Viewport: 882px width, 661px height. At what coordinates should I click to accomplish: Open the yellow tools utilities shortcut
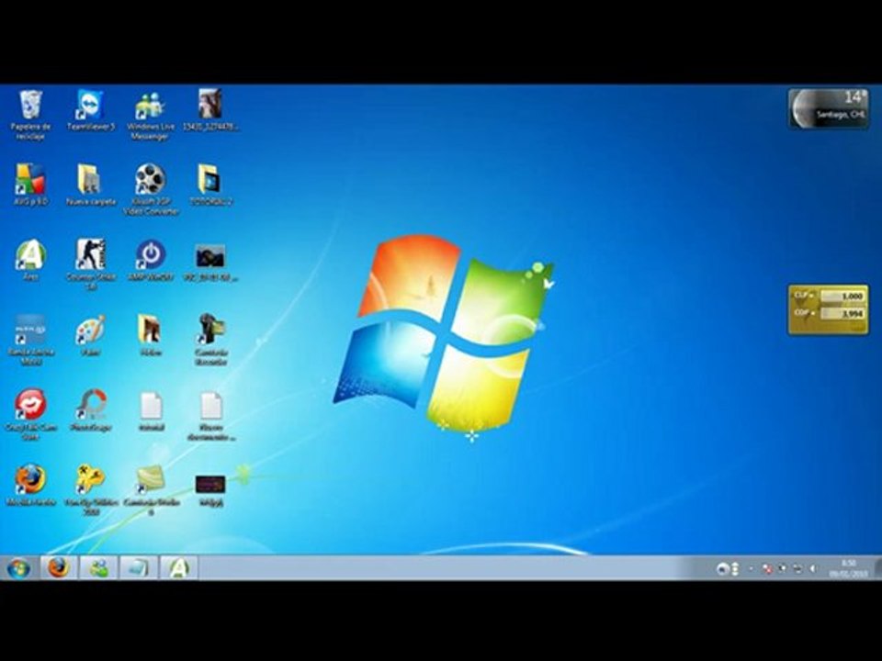pyautogui.click(x=91, y=490)
